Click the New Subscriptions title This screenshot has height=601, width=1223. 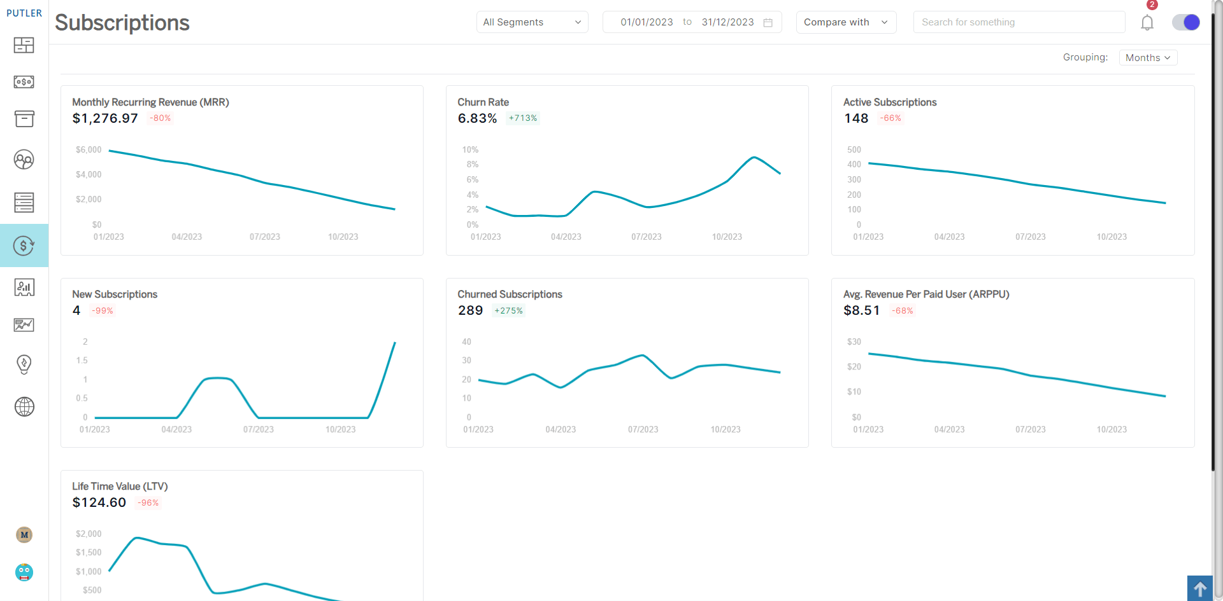pos(115,294)
